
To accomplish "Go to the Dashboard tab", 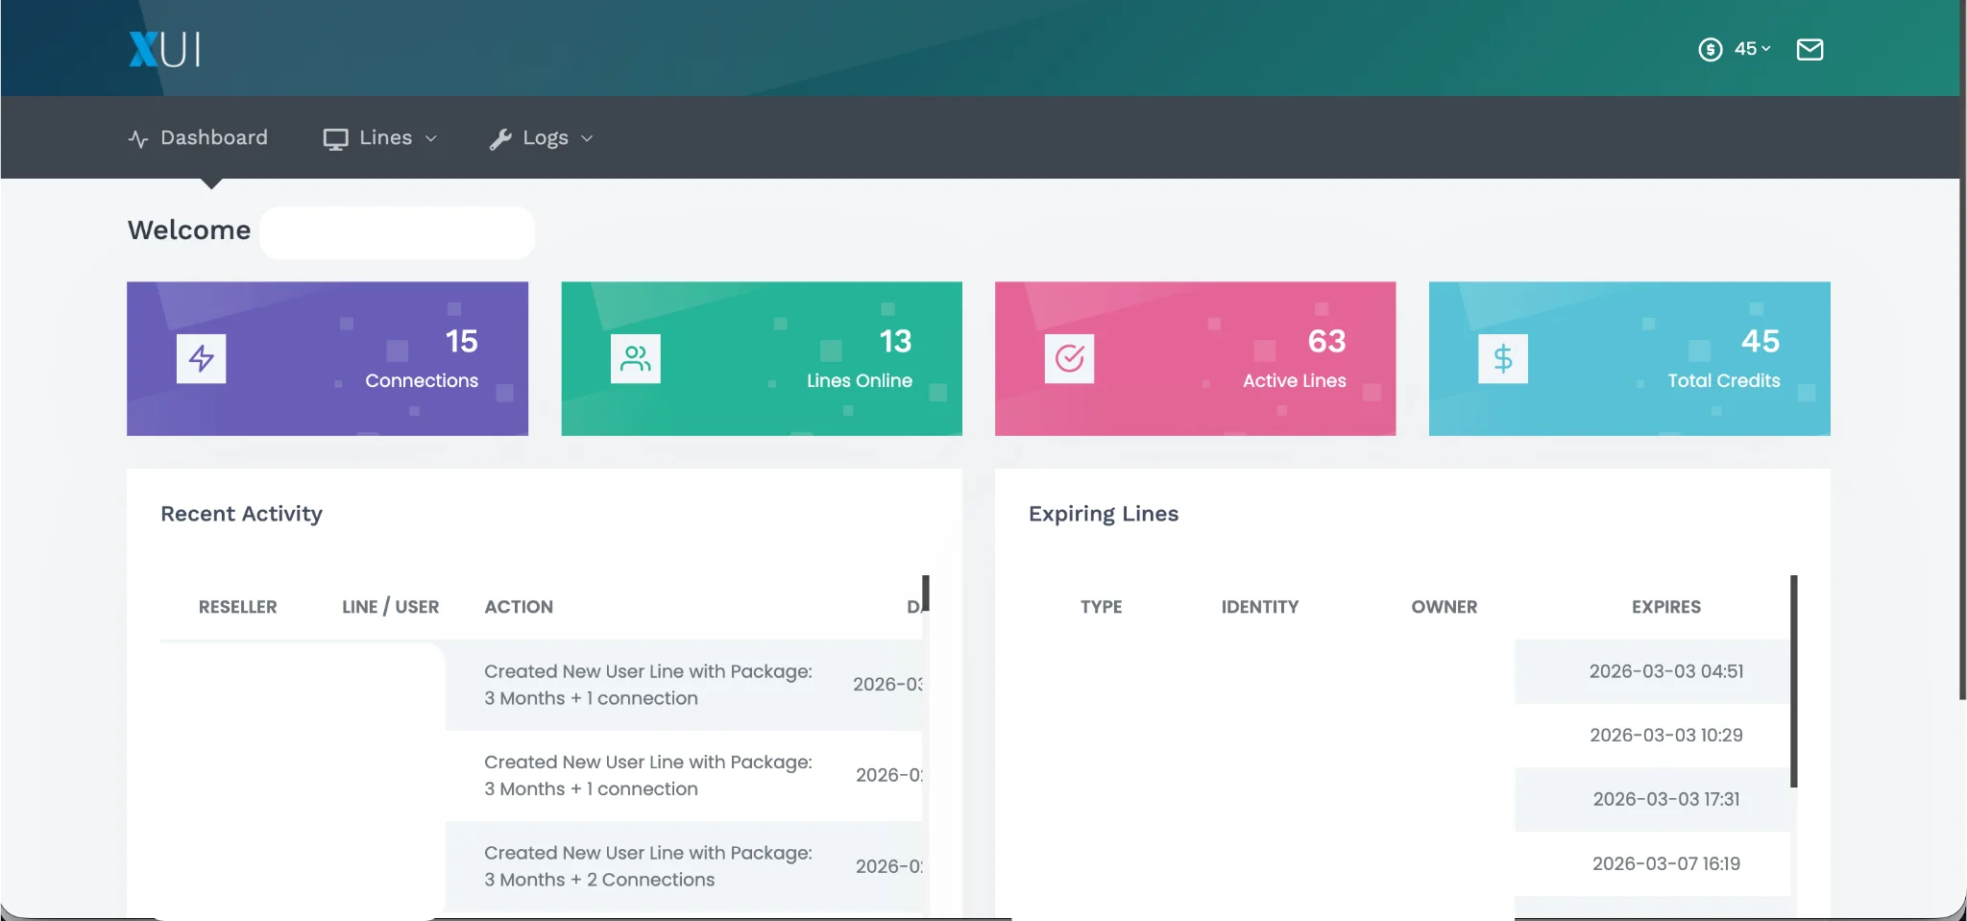I will 199,138.
